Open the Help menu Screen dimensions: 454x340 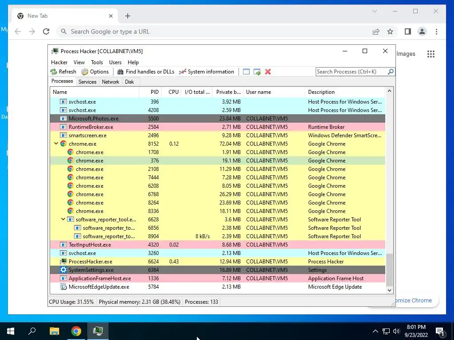pyautogui.click(x=133, y=62)
